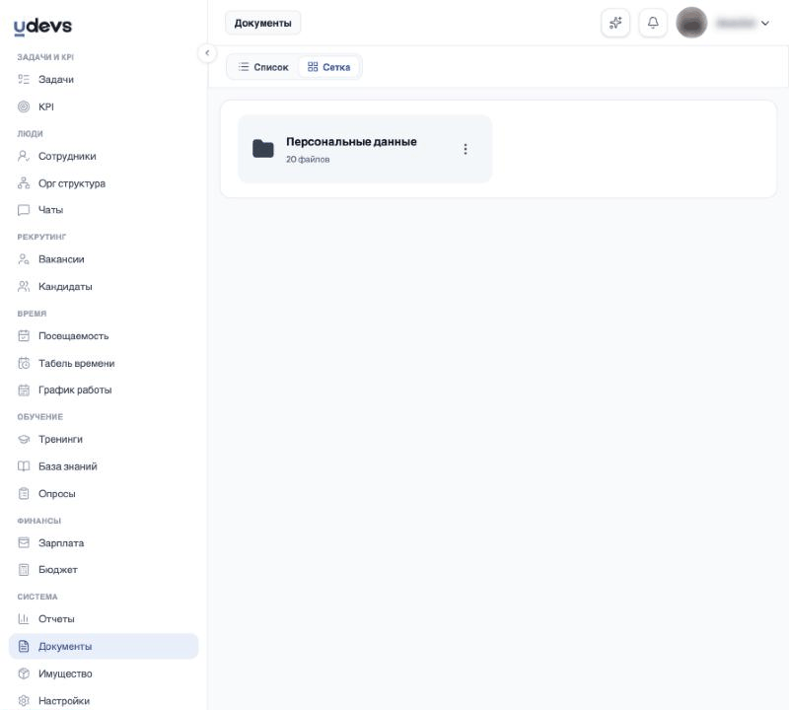Click the user avatar picture
The width and height of the screenshot is (789, 710).
691,23
